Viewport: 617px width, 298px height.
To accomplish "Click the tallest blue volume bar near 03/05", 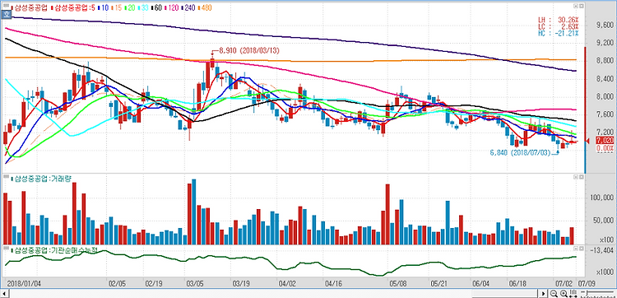I will click(193, 212).
